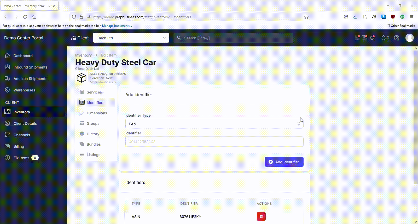Open the Identifier Type dropdown showing EAN
The height and width of the screenshot is (224, 418).
pos(214,124)
